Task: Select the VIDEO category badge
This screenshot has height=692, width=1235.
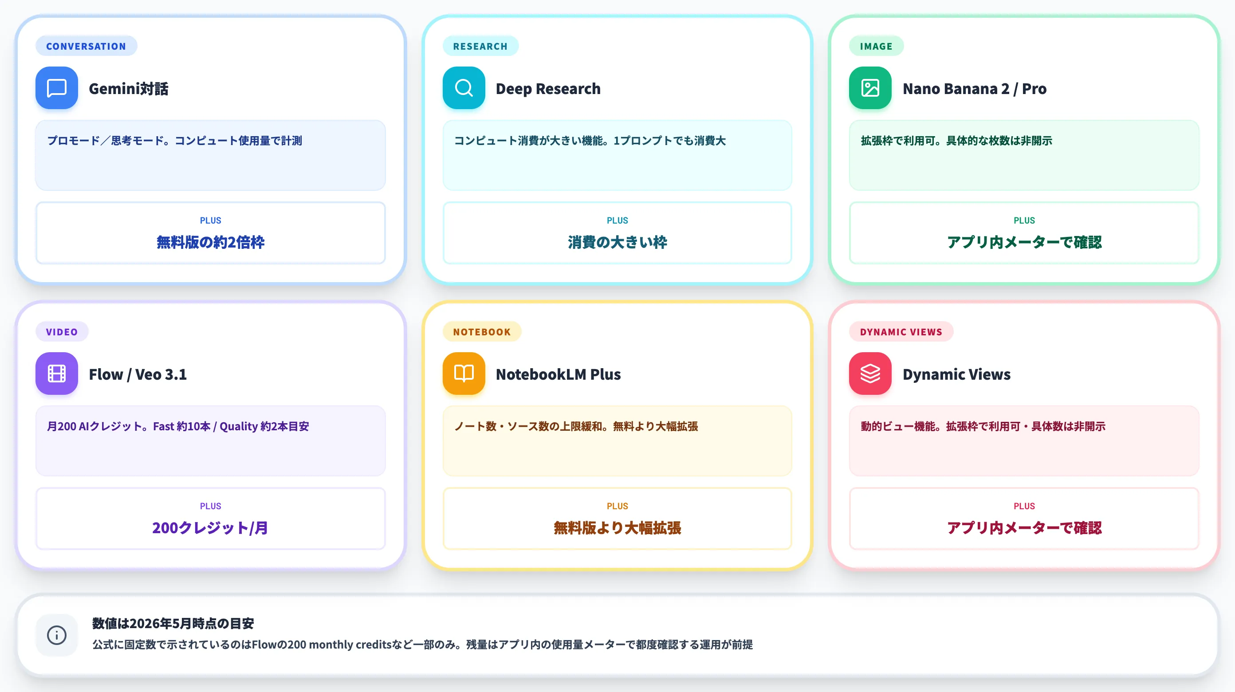Action: (62, 332)
